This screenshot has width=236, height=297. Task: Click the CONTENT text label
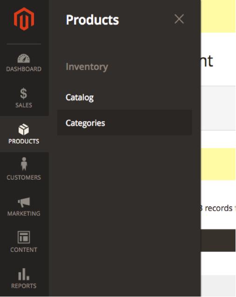point(24,250)
